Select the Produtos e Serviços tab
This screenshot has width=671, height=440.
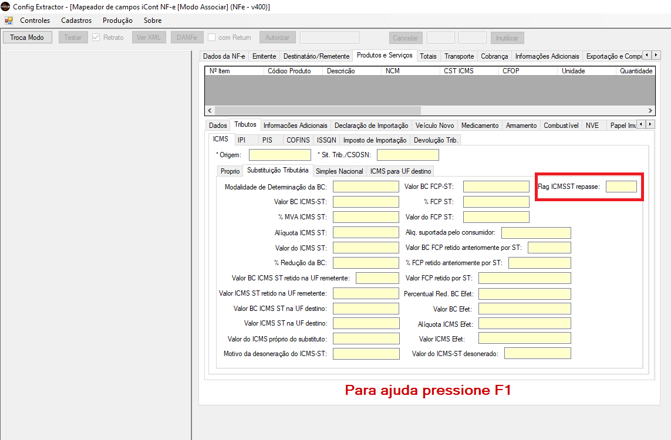tap(385, 56)
